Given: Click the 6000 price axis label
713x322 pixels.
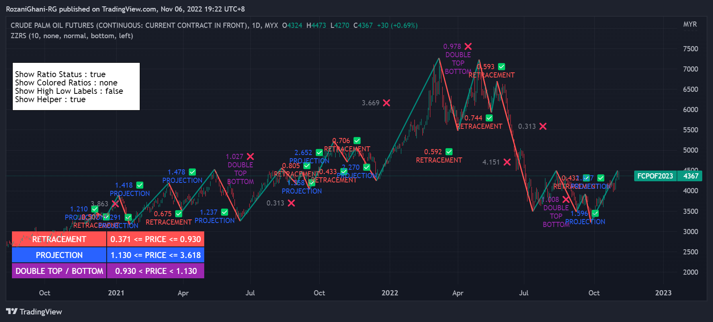Looking at the screenshot, I should [x=690, y=110].
